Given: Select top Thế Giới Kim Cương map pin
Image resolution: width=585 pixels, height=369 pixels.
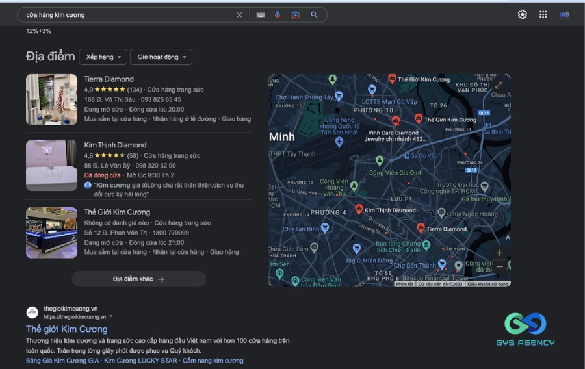Looking at the screenshot, I should (x=392, y=78).
